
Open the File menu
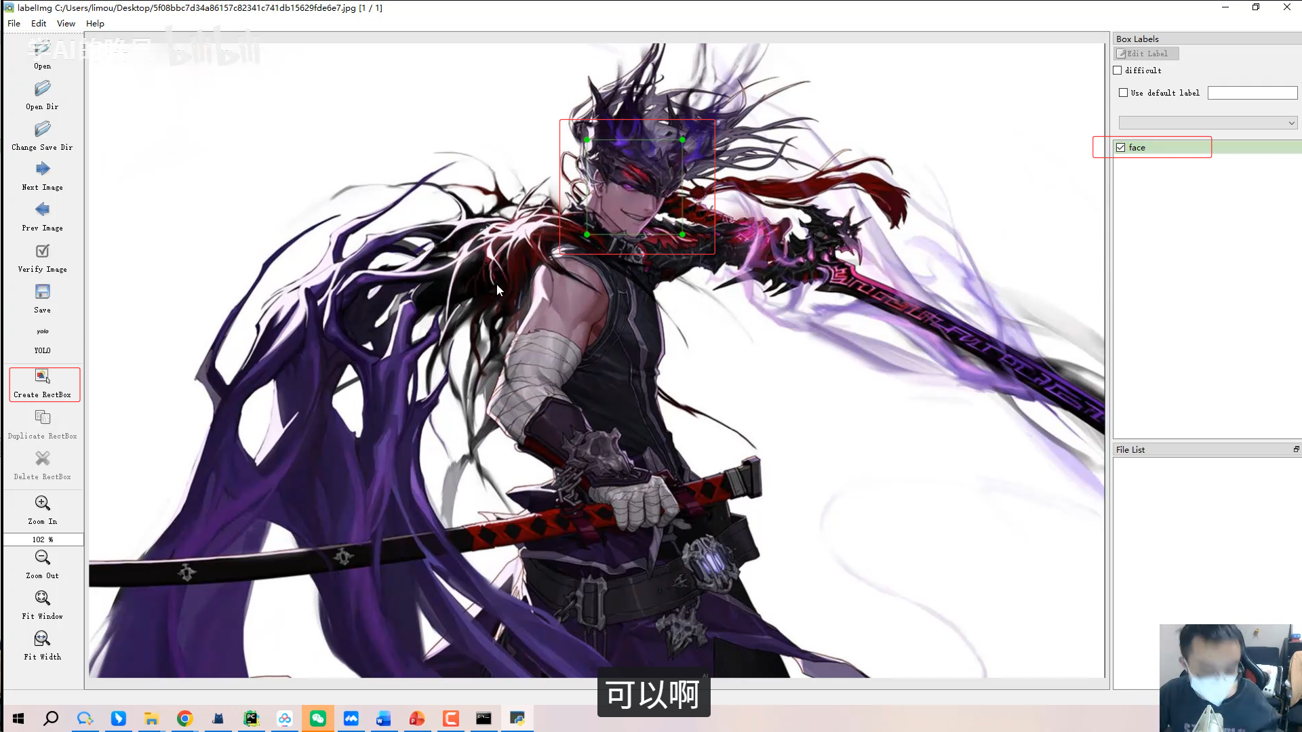click(14, 23)
